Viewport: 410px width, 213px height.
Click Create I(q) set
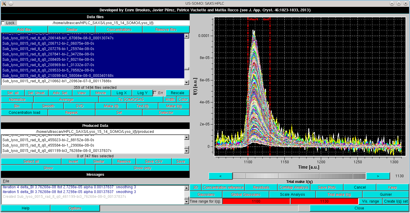coord(395,201)
